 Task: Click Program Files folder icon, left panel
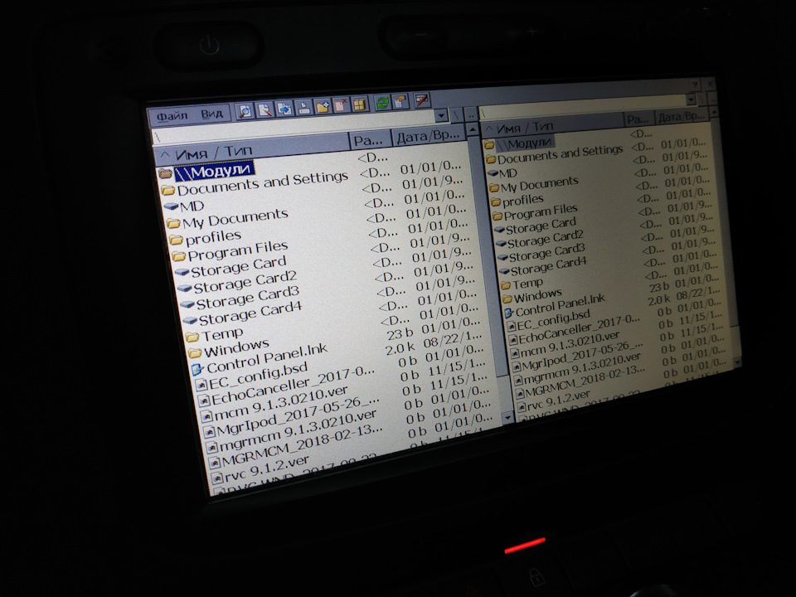(179, 256)
